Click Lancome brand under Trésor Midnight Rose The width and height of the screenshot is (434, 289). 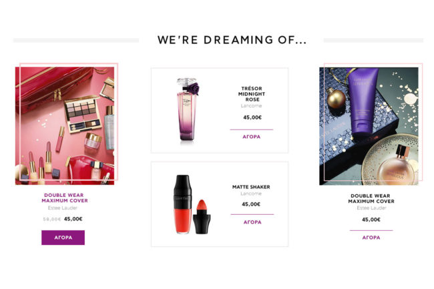251,106
